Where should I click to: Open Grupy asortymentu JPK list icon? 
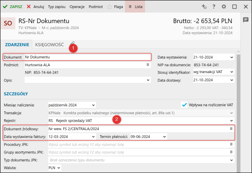(x=231, y=152)
